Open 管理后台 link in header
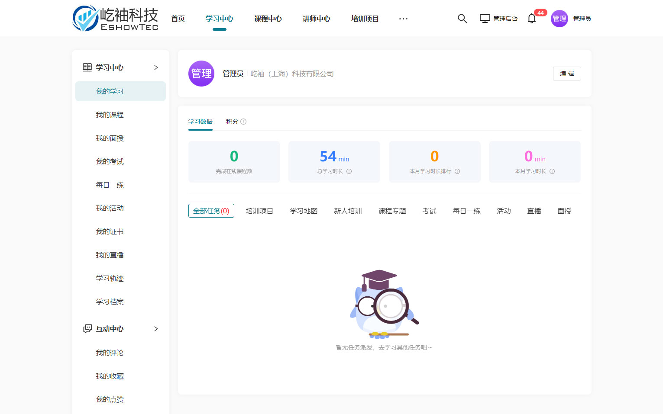This screenshot has width=663, height=414. pyautogui.click(x=505, y=19)
